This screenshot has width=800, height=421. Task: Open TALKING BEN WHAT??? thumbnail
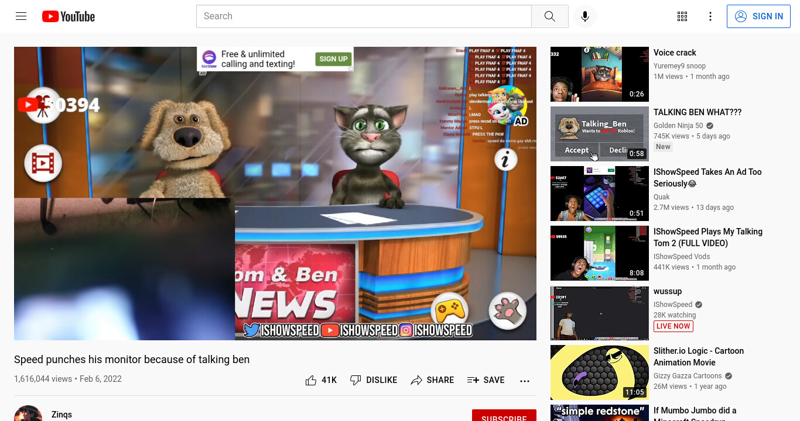[600, 134]
